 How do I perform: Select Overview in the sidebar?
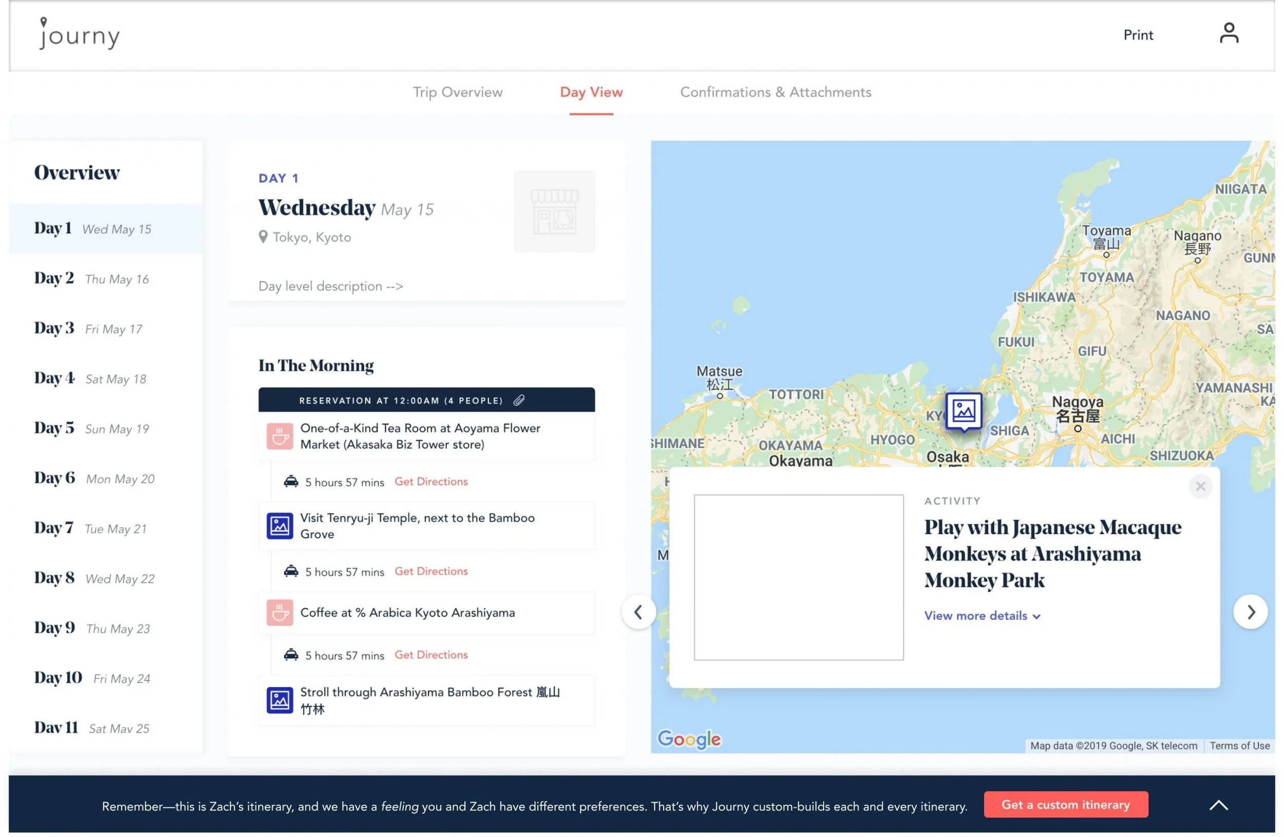77,173
